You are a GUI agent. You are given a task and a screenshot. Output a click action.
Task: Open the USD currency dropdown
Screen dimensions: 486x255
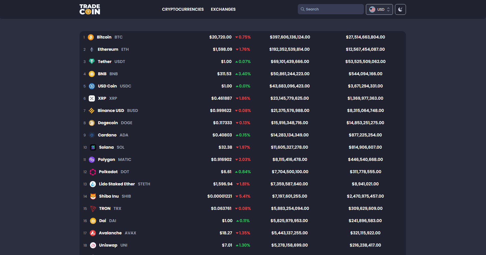point(379,9)
